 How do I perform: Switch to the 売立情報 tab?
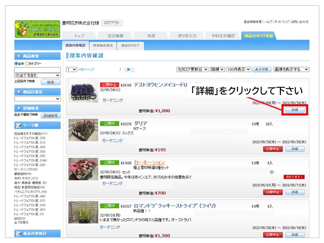click(115, 36)
